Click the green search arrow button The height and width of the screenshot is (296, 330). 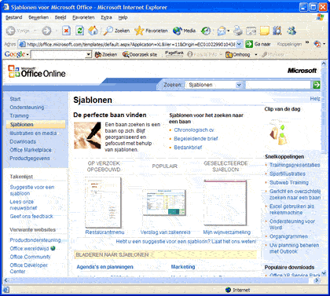317,85
